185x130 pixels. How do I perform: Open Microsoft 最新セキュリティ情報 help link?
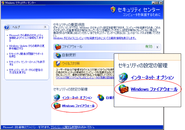pos(26,38)
